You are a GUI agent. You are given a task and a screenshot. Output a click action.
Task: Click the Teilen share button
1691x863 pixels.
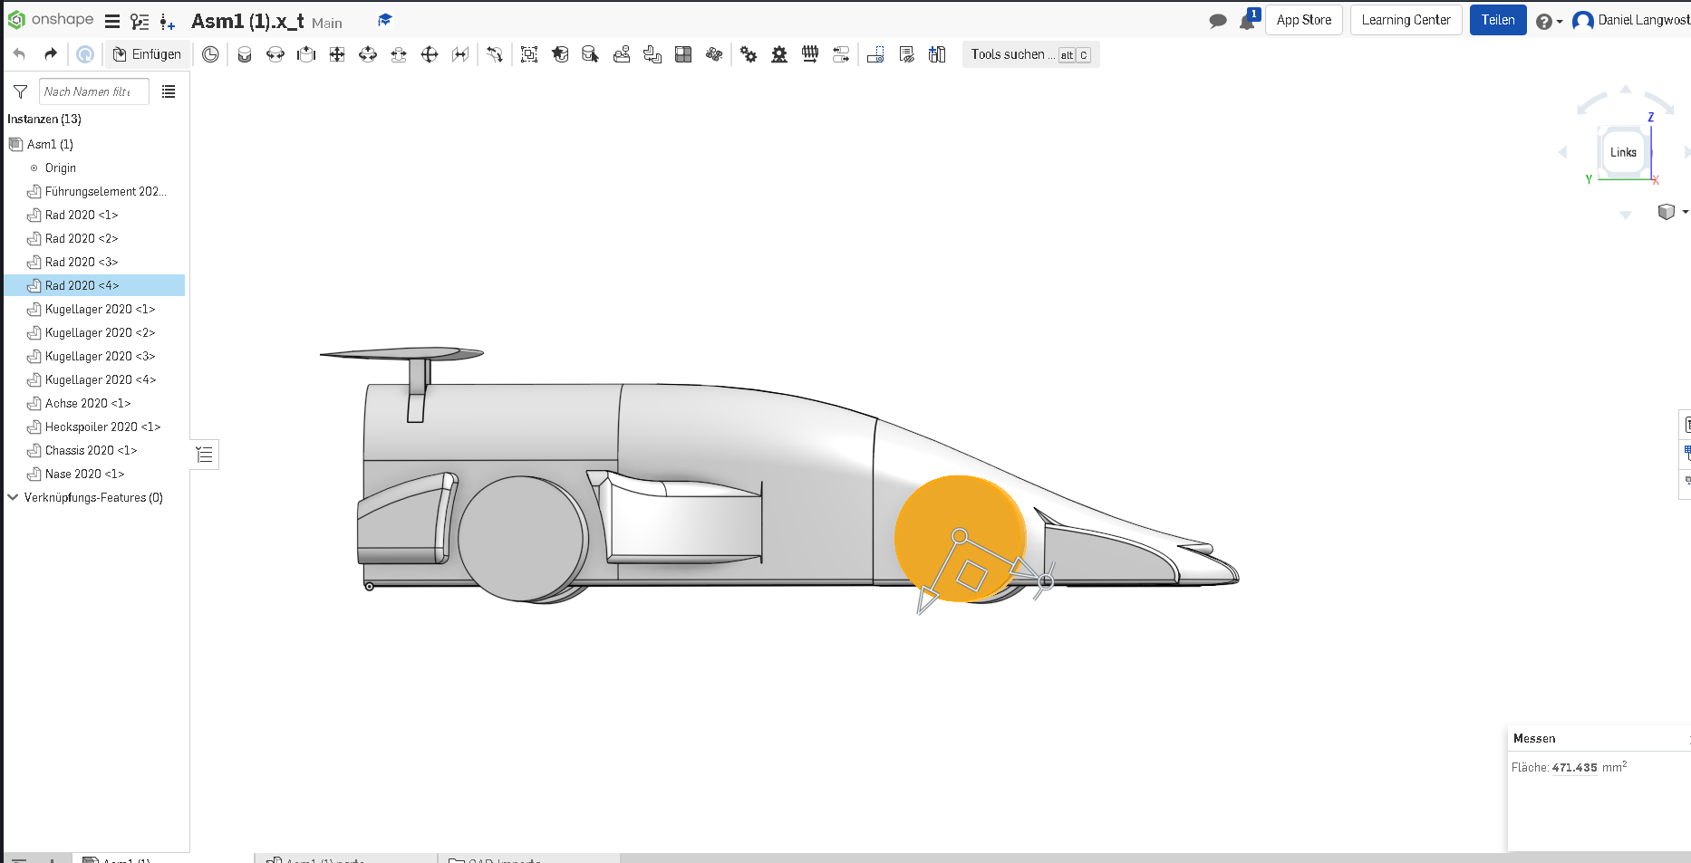[1497, 20]
